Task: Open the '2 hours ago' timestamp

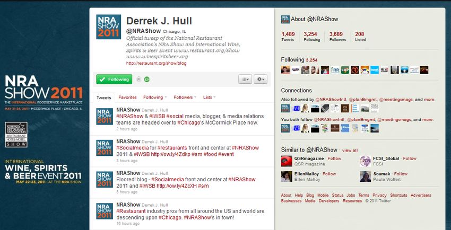Action: click(x=127, y=129)
